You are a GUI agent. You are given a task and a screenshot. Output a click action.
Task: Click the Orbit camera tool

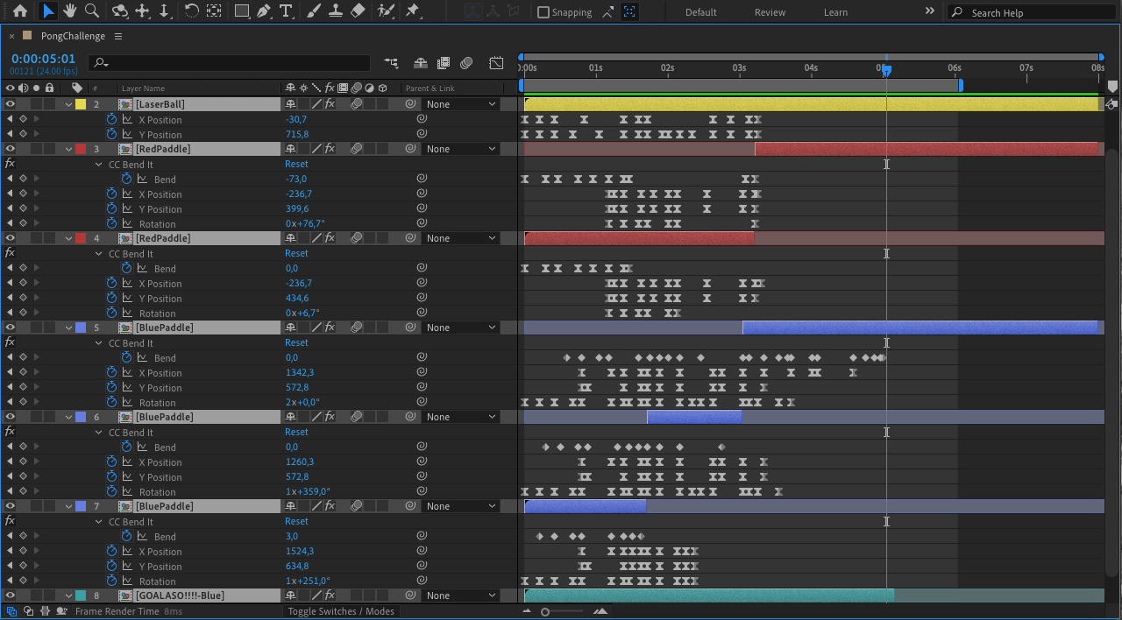121,11
